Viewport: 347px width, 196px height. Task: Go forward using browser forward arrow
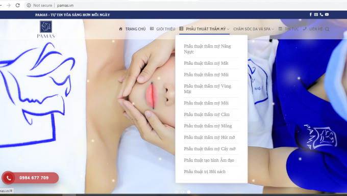tap(9, 5)
